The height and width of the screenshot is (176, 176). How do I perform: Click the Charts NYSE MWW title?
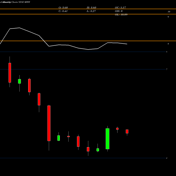(21, 2)
